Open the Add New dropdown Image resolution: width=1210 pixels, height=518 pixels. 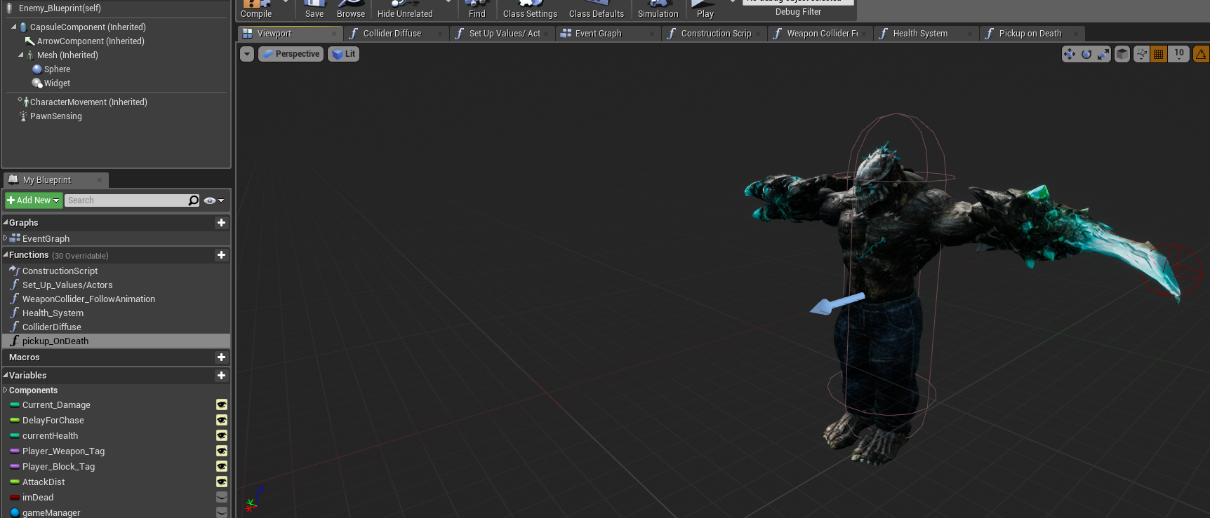33,200
